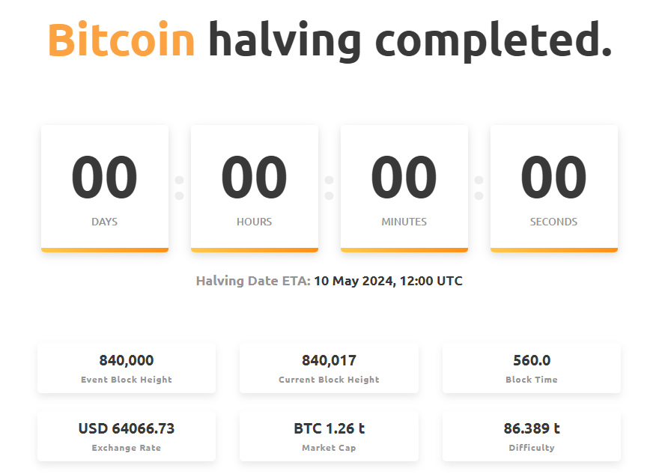Open the Current Block Height 840,017 card

coord(329,368)
